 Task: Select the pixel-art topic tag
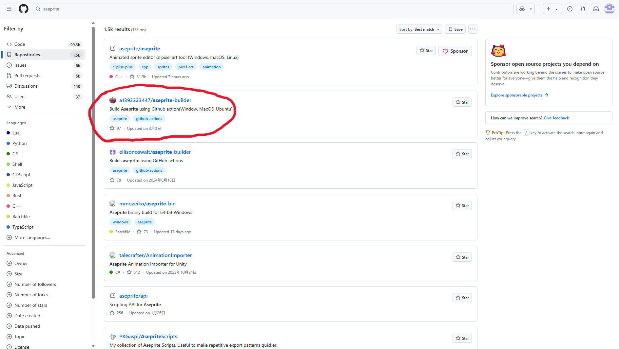tap(186, 67)
